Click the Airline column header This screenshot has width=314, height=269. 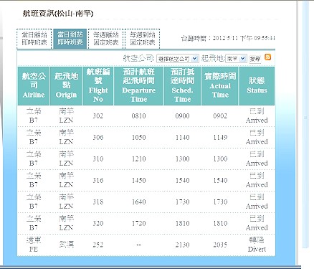pyautogui.click(x=34, y=86)
